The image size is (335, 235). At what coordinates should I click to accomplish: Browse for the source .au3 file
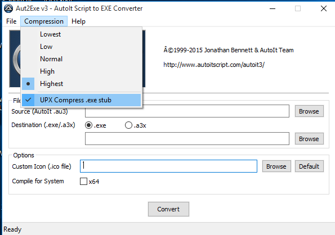309,111
